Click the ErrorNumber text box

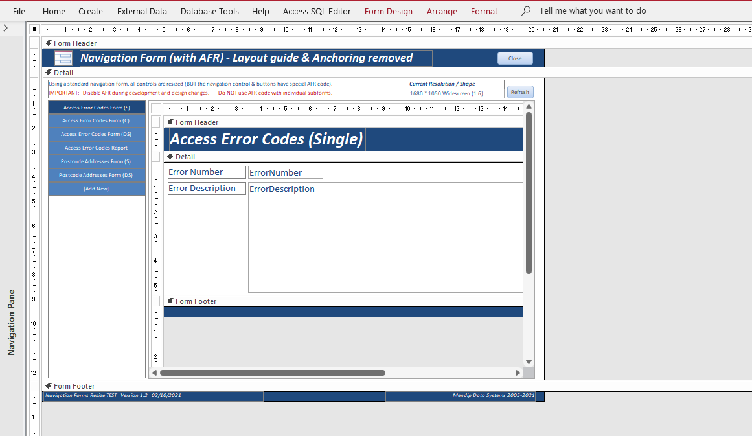pyautogui.click(x=286, y=172)
